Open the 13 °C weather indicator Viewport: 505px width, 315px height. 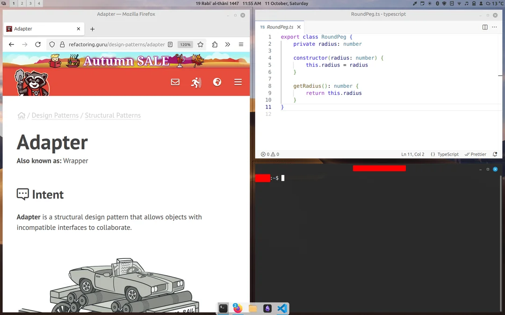click(x=495, y=4)
